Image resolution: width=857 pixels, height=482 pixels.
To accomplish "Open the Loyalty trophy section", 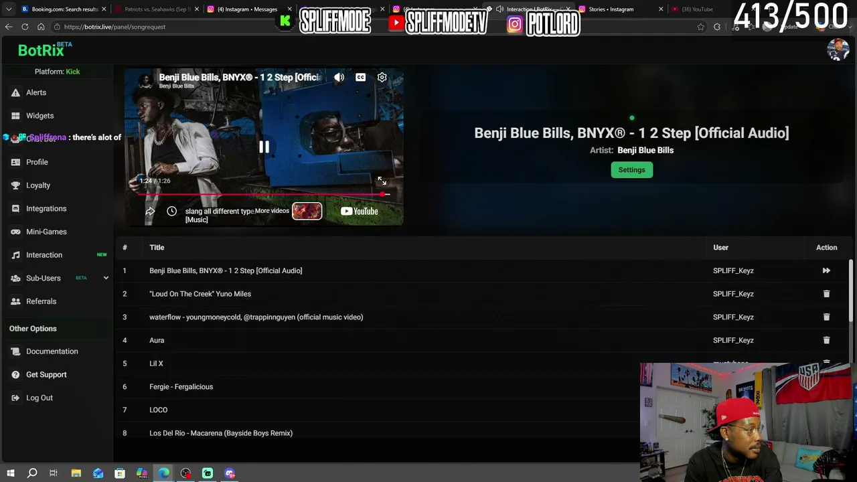I will click(38, 185).
